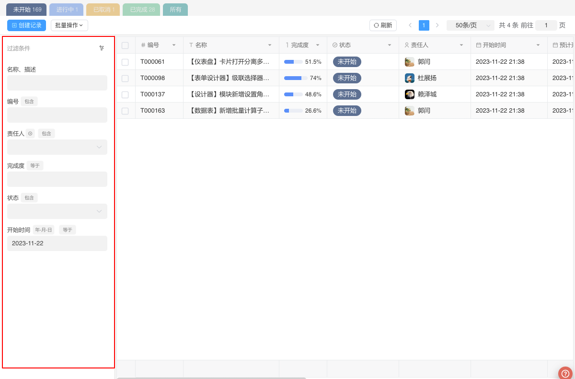Check the checkbox for row T000061
Screen dimensions: 575x379
pos(125,62)
